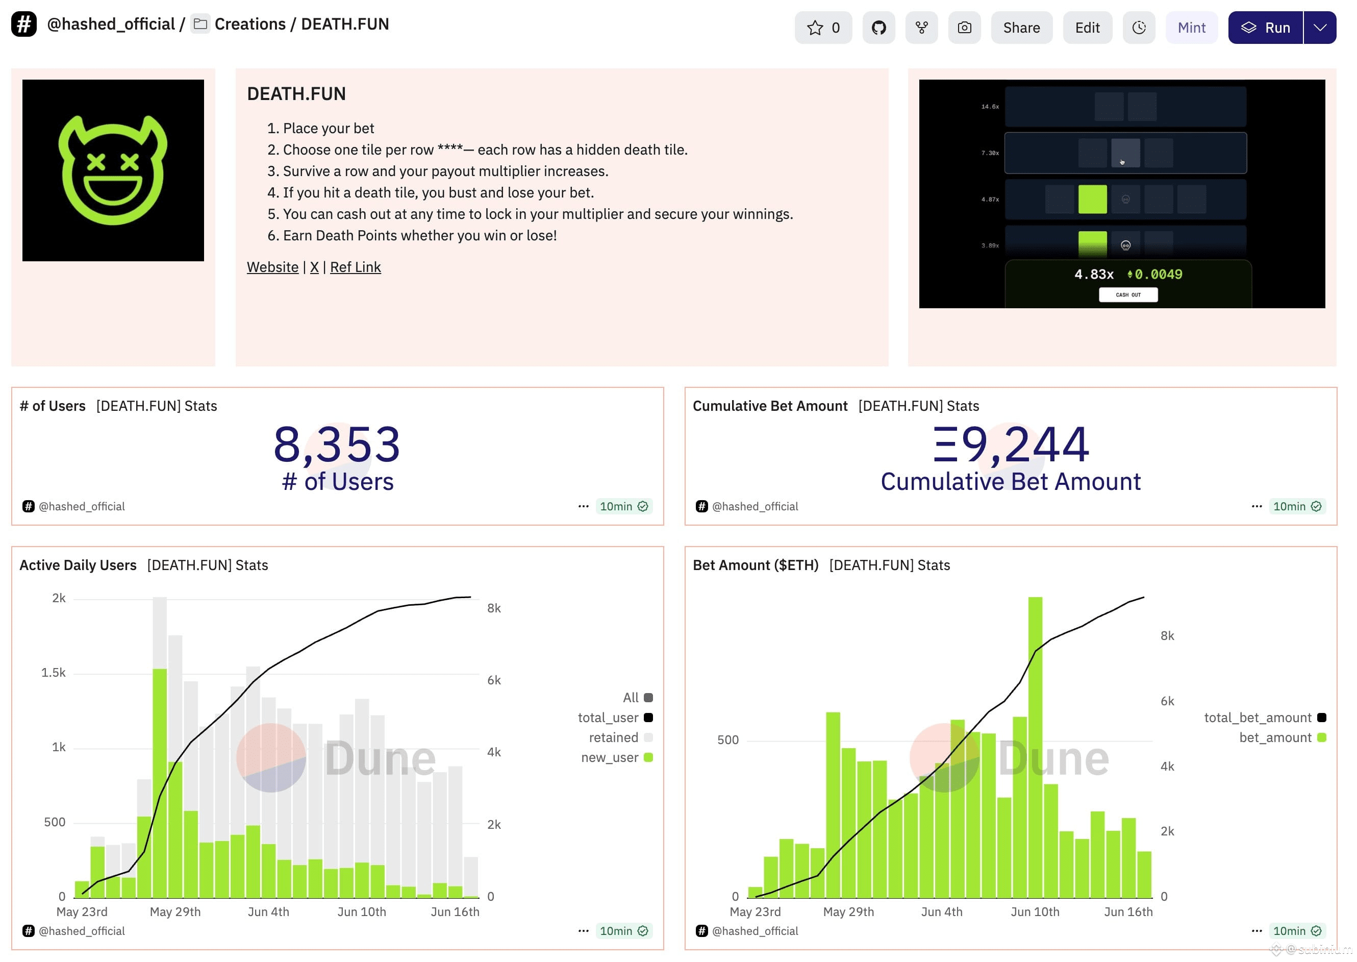
Task: Open more options on # of Users panel
Action: [x=583, y=506]
